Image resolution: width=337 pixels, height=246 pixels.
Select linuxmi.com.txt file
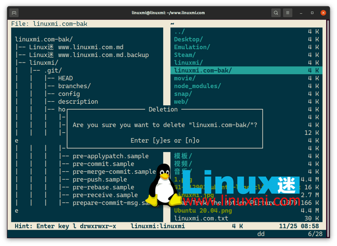(246, 218)
